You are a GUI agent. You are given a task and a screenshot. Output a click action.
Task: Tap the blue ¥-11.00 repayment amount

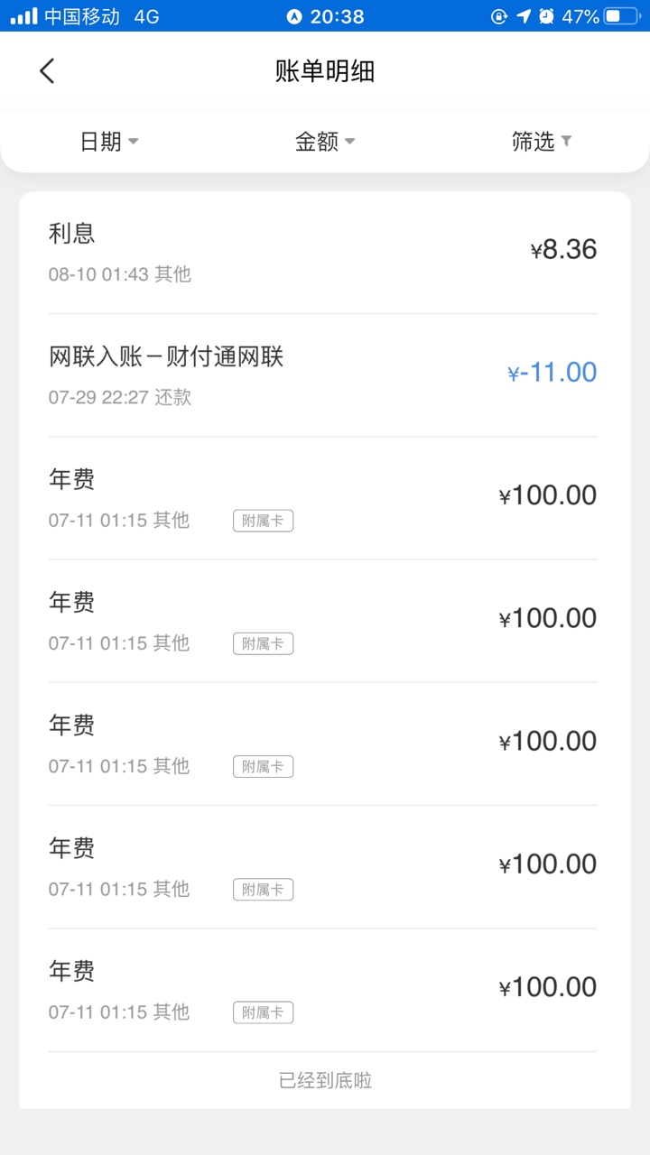point(552,373)
